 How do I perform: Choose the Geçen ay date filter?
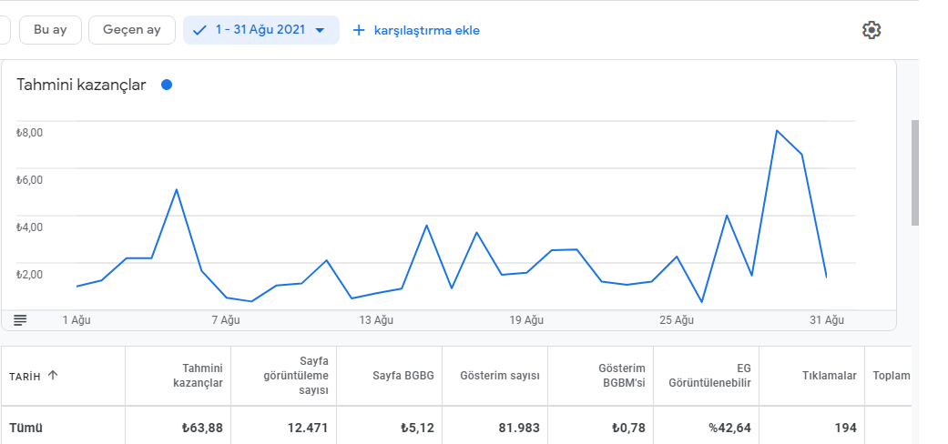click(x=132, y=30)
